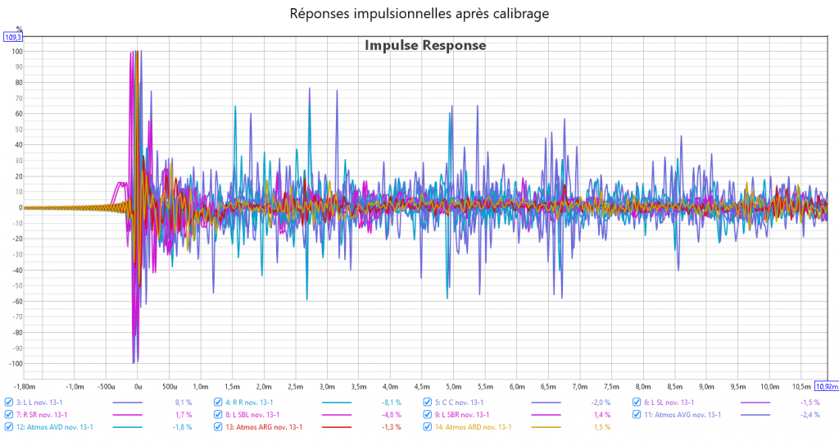Hide the 4: R R trace via checkbox
Image resolution: width=839 pixels, height=446 pixels.
219,403
